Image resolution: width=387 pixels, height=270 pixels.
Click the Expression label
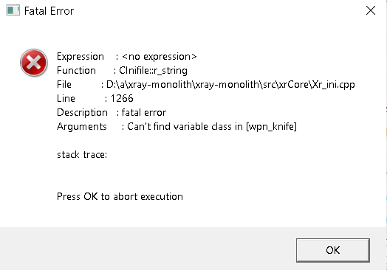click(81, 57)
